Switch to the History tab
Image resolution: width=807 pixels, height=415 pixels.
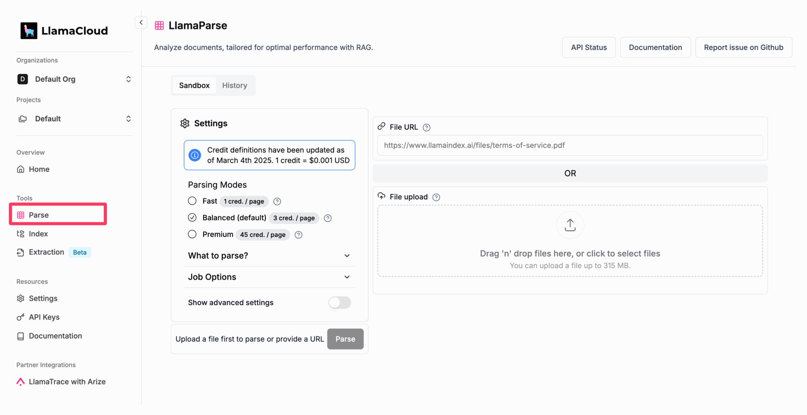pos(235,86)
